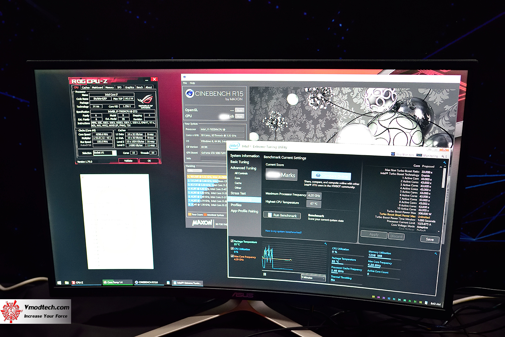The height and width of the screenshot is (337, 505).
Task: Click Run Benchmark in XTU
Action: pos(282,215)
